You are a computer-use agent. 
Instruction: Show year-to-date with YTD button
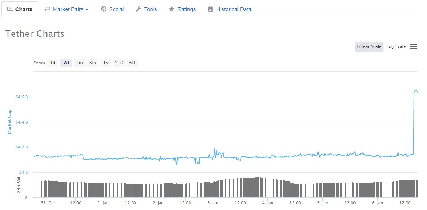tap(119, 63)
